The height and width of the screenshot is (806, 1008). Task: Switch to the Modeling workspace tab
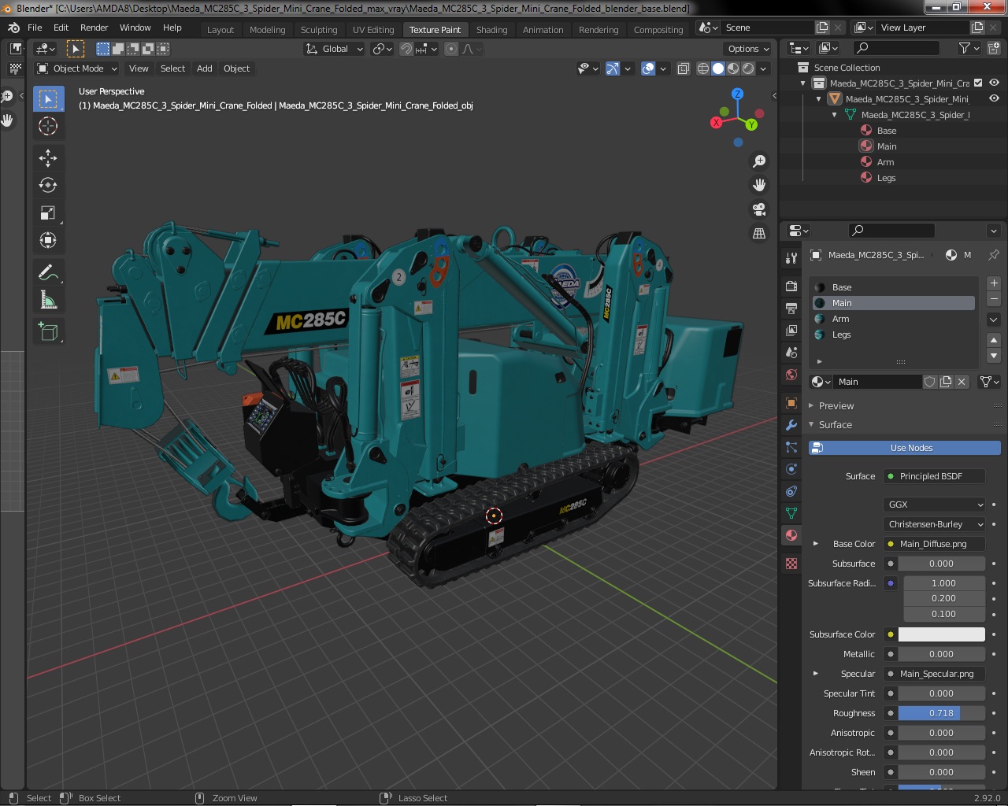(267, 30)
